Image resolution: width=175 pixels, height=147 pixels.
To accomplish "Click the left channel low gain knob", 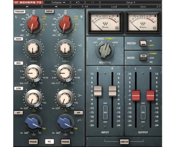I will coord(33,99).
